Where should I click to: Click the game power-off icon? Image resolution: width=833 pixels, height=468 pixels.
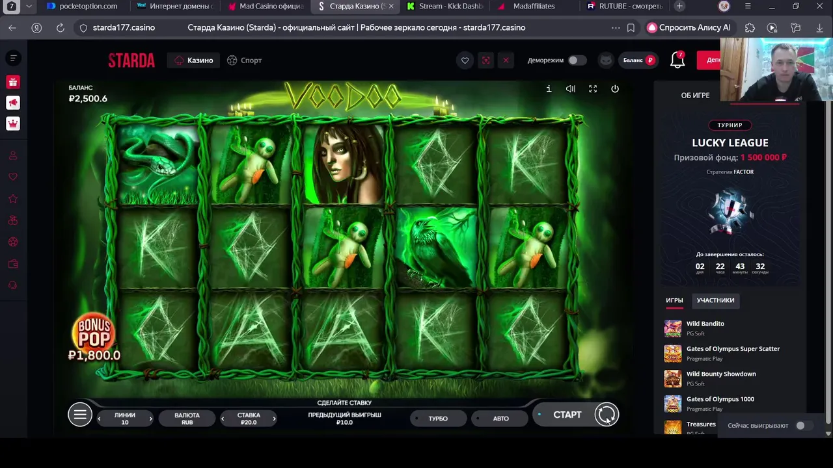pyautogui.click(x=615, y=89)
